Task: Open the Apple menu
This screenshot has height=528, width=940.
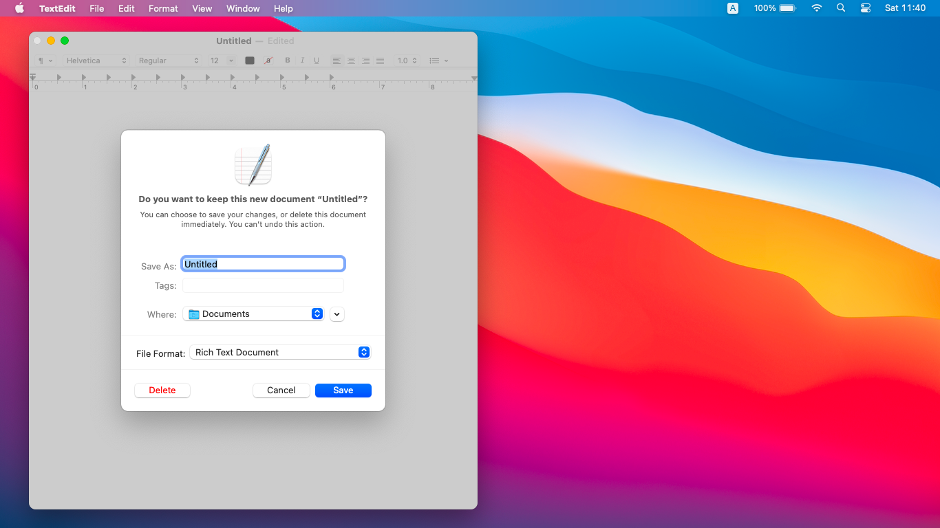Action: coord(19,8)
